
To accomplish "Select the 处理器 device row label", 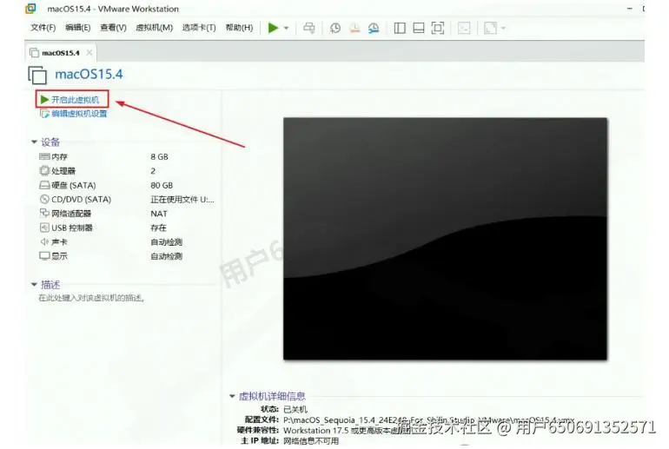I will pyautogui.click(x=63, y=171).
